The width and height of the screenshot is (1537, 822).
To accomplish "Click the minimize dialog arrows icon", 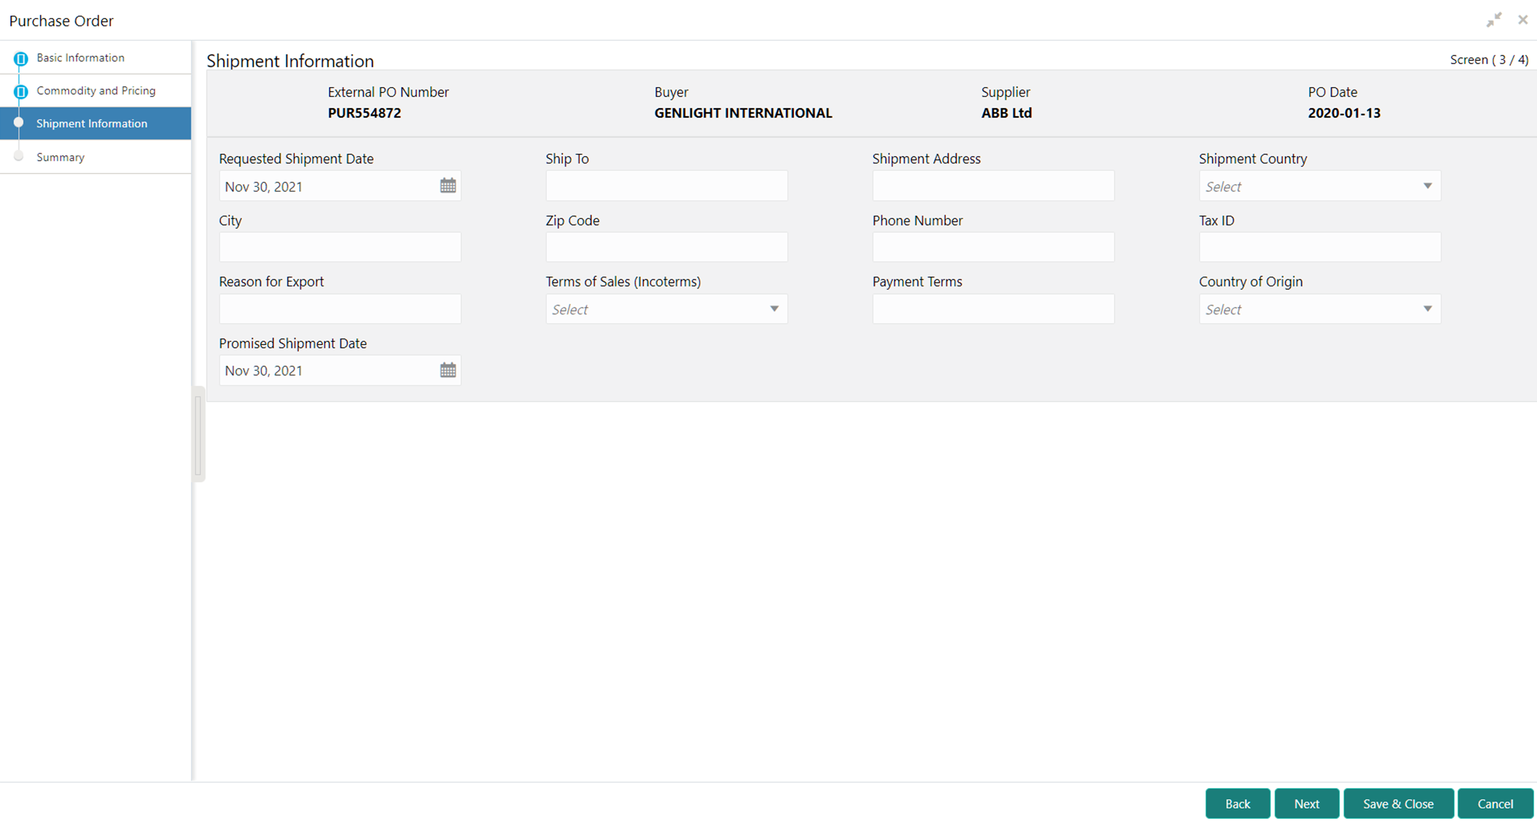I will 1493,20.
